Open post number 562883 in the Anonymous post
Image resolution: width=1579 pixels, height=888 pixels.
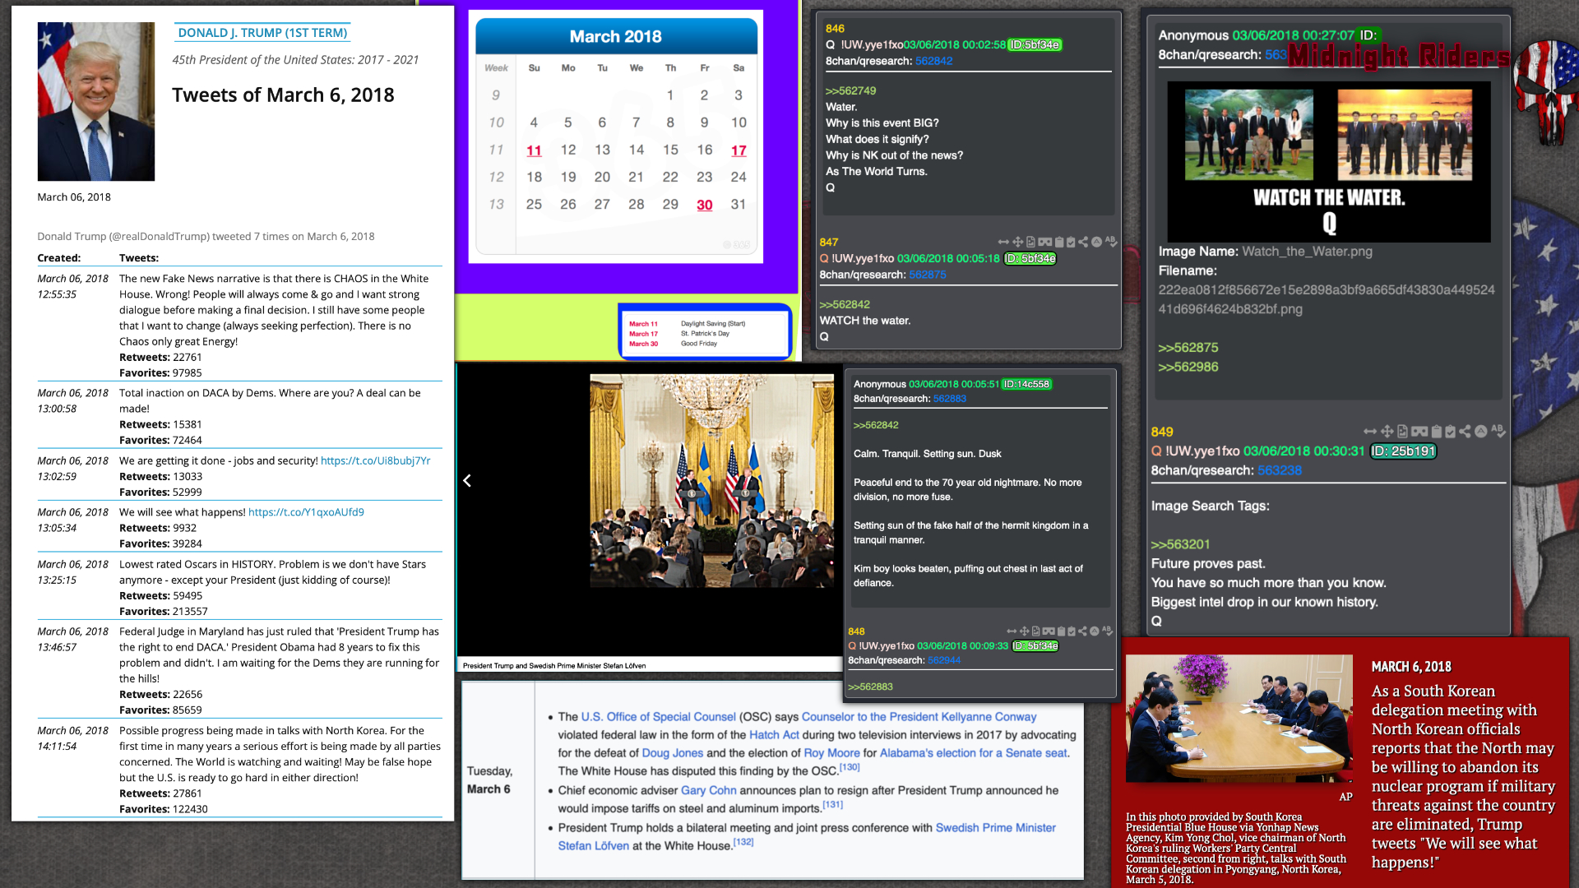tap(949, 399)
